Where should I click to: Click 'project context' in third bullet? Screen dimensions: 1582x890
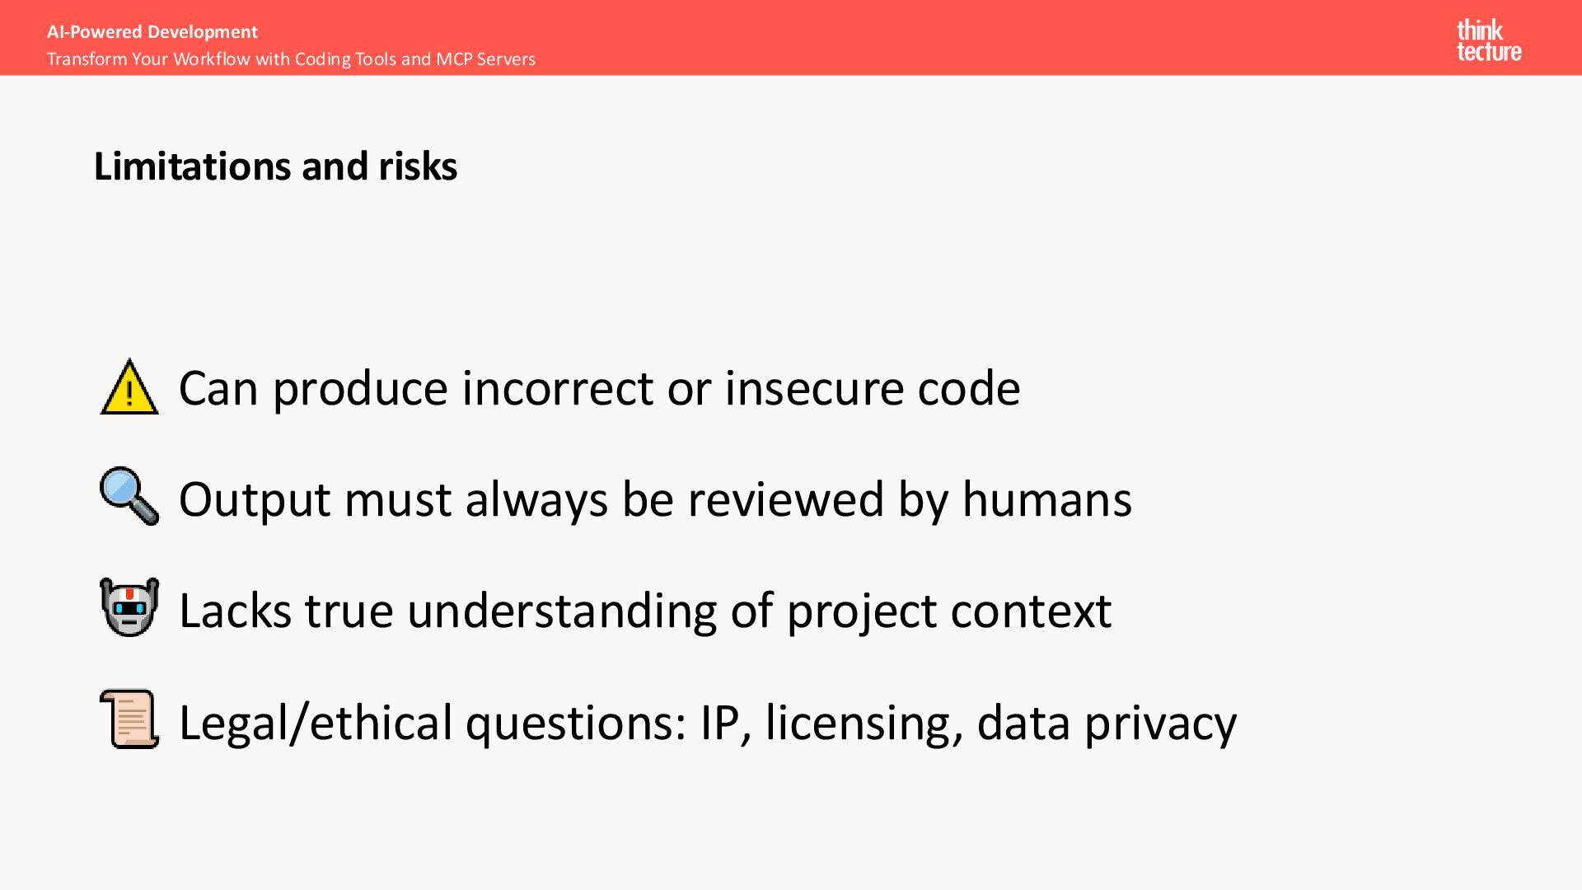coord(948,611)
